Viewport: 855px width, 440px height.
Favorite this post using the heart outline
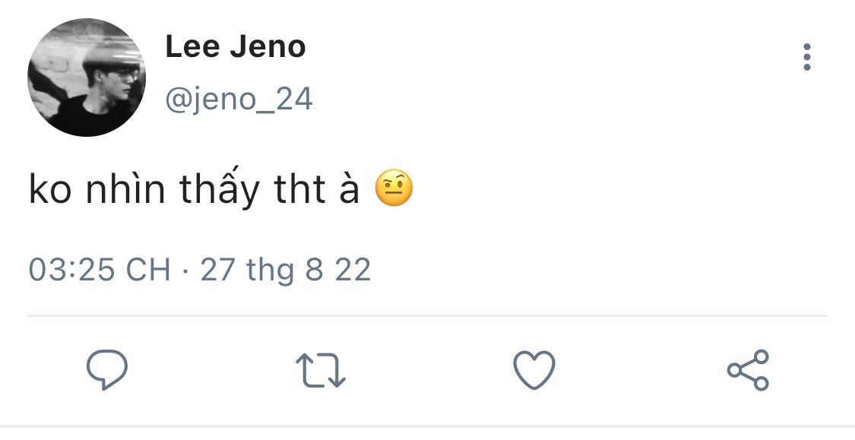(534, 370)
